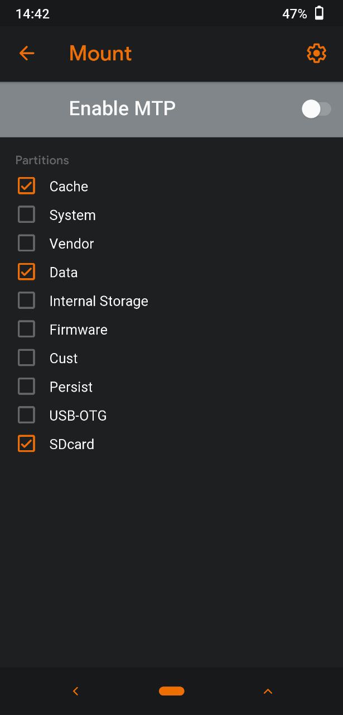This screenshot has height=715, width=343.
Task: Uncheck the Data partition checkbox
Action: point(26,272)
